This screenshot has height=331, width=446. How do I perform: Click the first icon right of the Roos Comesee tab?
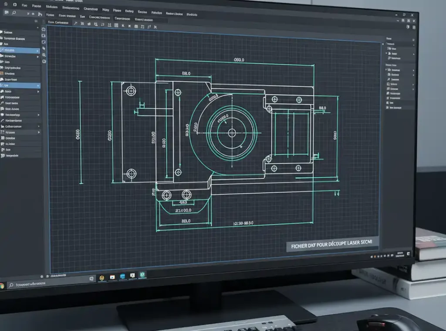click(75, 23)
